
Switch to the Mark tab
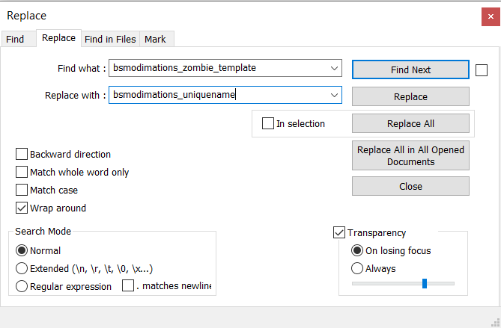click(156, 39)
